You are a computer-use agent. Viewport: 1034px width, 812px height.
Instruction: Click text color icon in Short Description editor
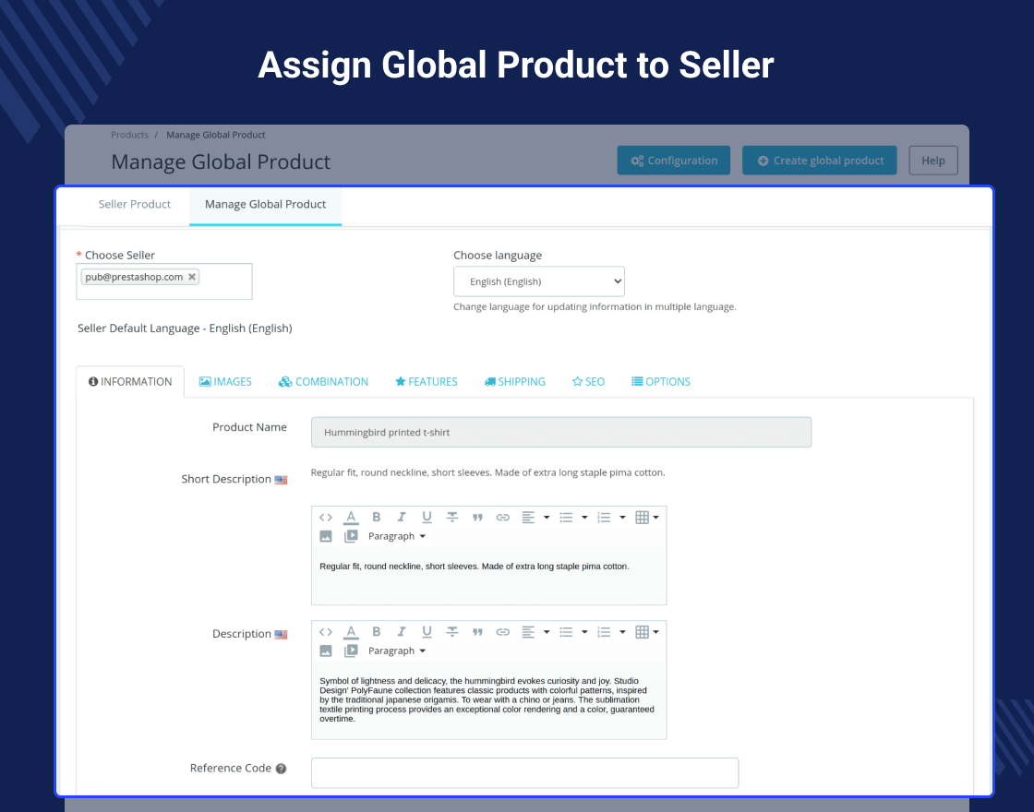pyautogui.click(x=351, y=518)
